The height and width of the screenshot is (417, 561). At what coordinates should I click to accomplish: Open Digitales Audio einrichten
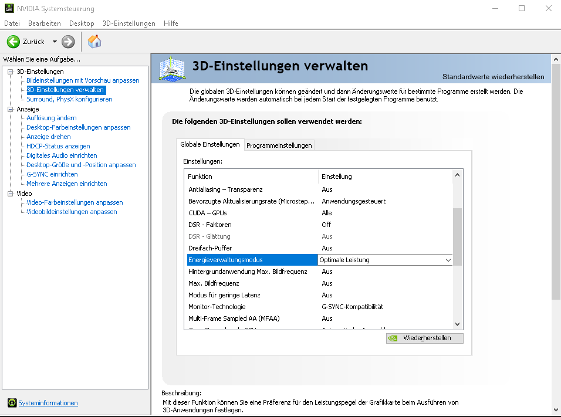(62, 155)
